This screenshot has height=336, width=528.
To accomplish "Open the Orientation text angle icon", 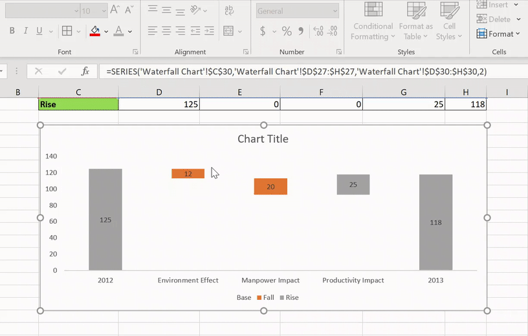I will tap(195, 10).
